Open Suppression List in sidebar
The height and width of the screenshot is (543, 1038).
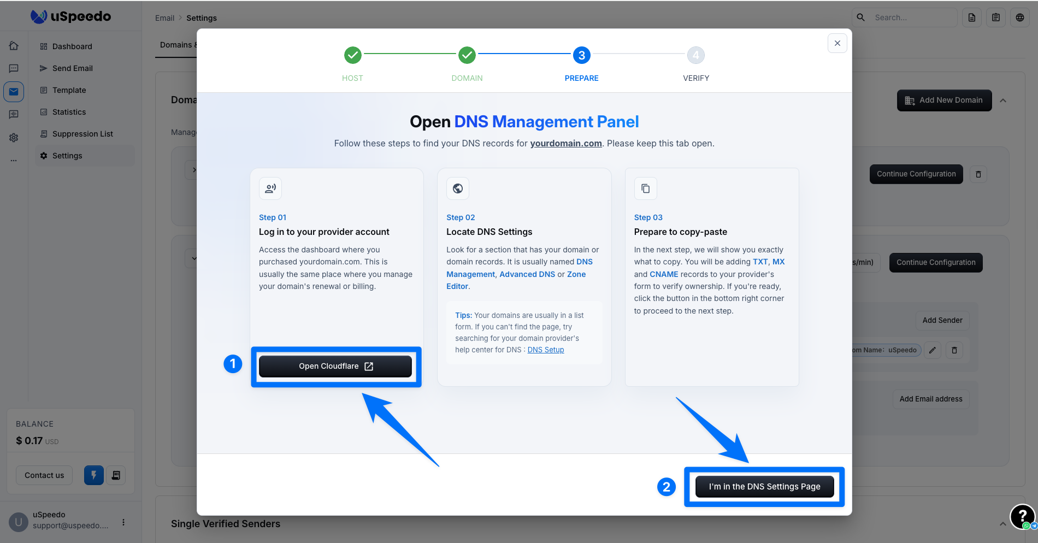pyautogui.click(x=85, y=134)
